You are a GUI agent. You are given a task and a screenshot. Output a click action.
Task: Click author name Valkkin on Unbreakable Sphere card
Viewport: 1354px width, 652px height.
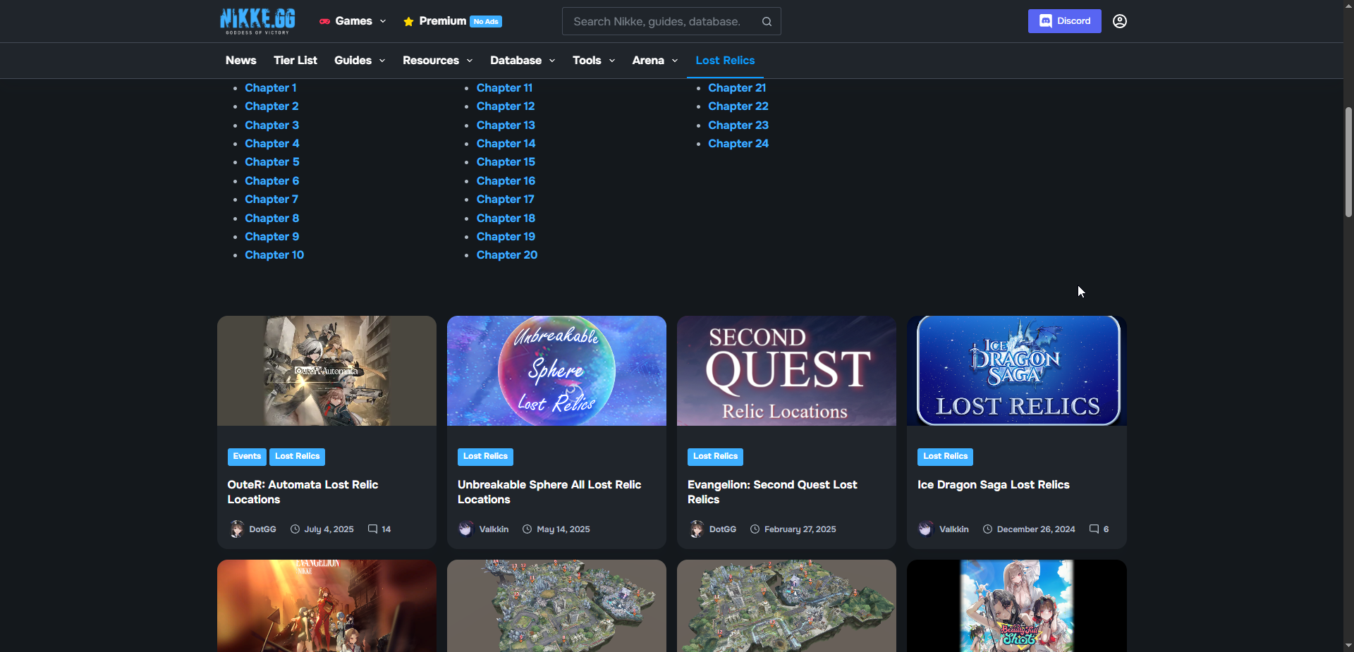(494, 529)
